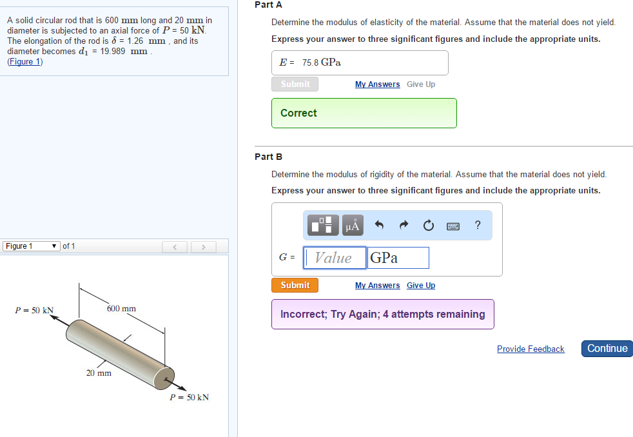The width and height of the screenshot is (633, 437).
Task: Open My Answers link in Part A
Action: 377,84
